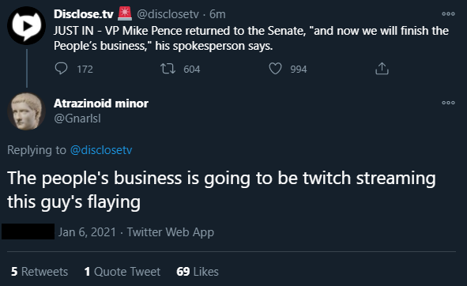Open the Atrazinoid minor display name
This screenshot has height=286, width=467.
(101, 103)
